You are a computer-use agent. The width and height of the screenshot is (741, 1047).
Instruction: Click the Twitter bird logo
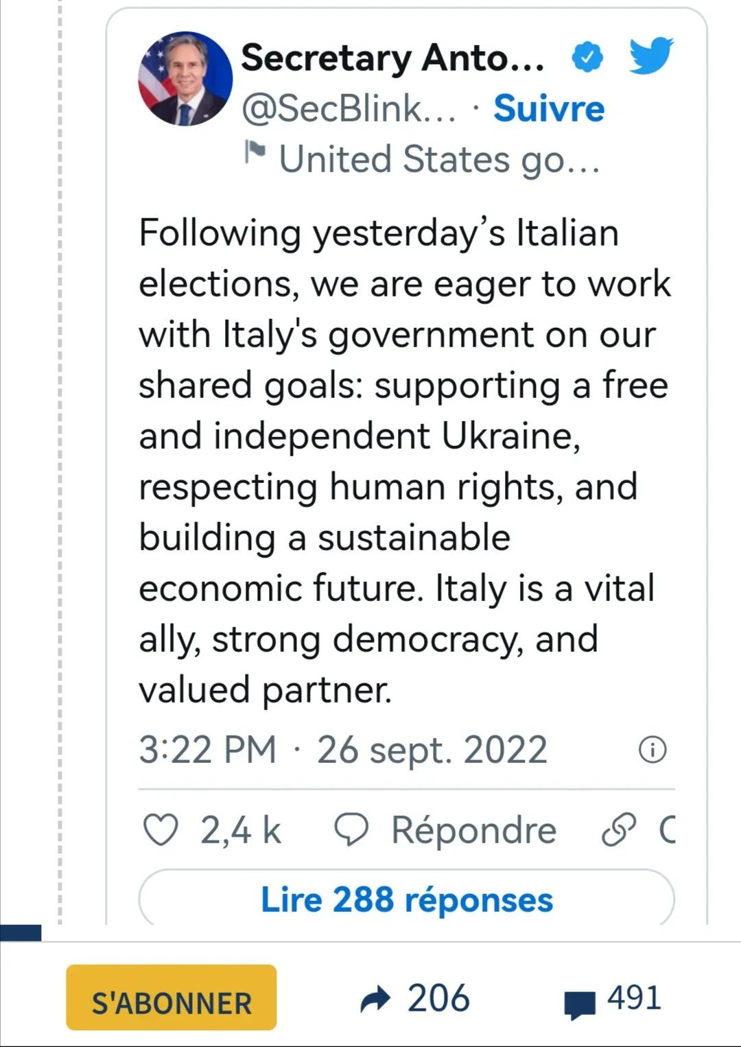(x=651, y=56)
